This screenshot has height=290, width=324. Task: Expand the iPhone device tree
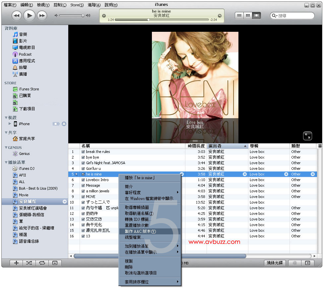[x=10, y=123]
